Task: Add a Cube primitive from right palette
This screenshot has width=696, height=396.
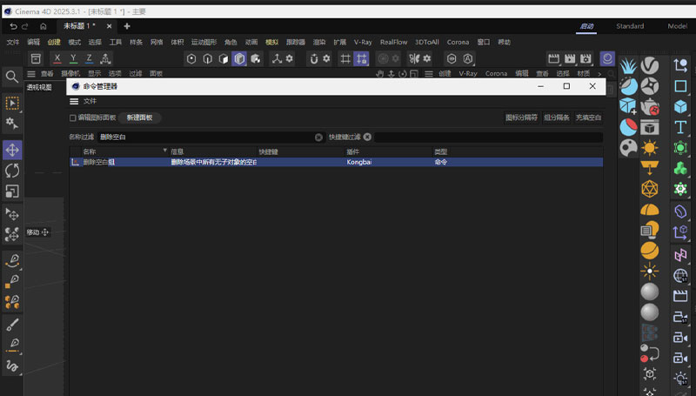Action: tap(680, 106)
